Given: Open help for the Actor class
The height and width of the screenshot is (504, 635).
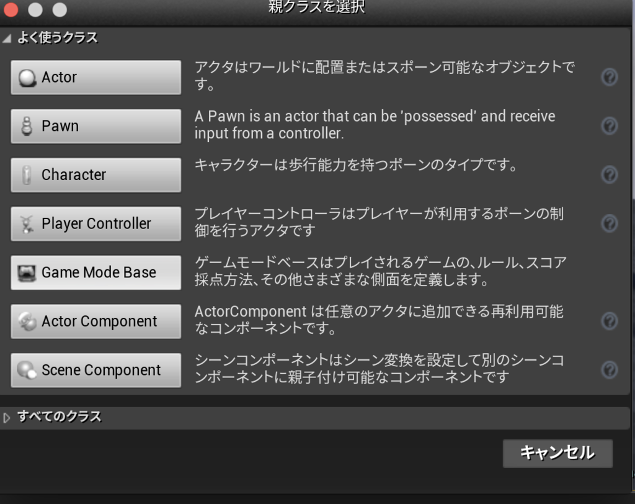Looking at the screenshot, I should 609,77.
